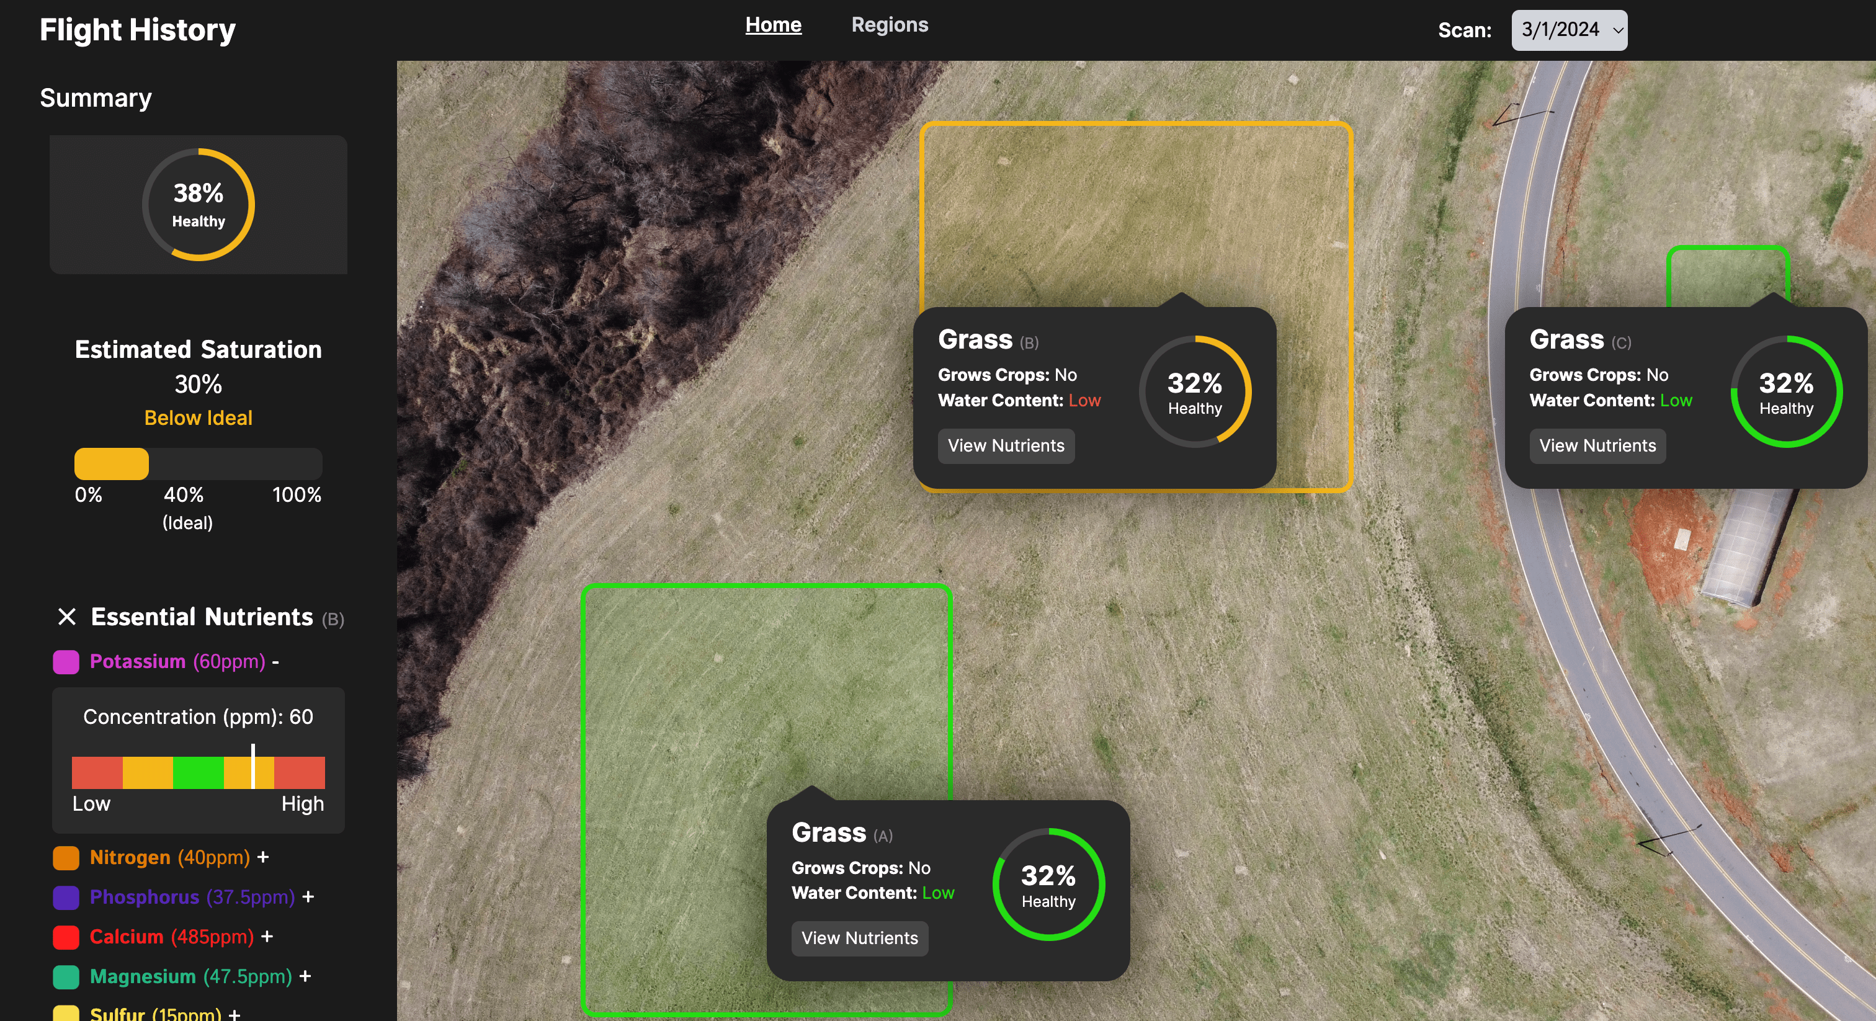Viewport: 1876px width, 1021px height.
Task: Click View Nutrients for Grass A
Action: (859, 938)
